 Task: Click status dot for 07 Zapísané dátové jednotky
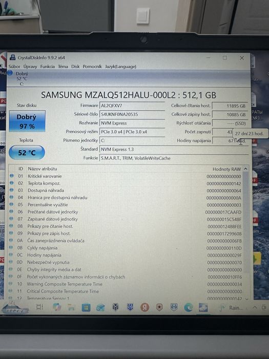(11, 218)
